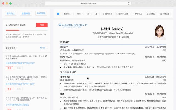This screenshot has height=110, width=176.
Task: Select the 工作与实习经历 section heading
Action: click(x=68, y=72)
